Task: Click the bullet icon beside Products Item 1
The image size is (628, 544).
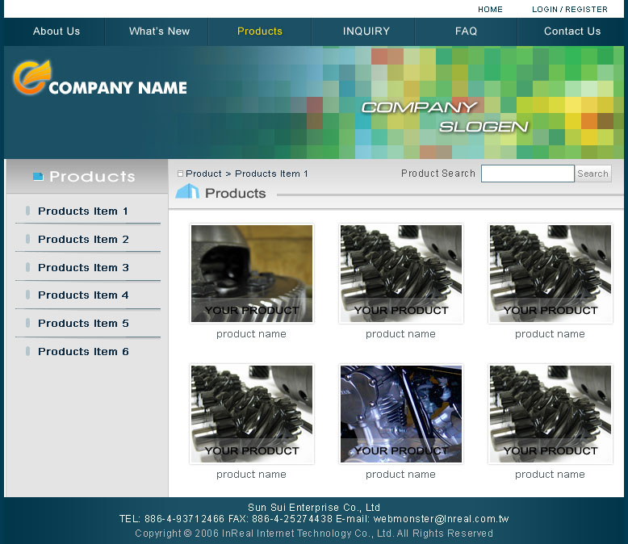Action: point(28,211)
